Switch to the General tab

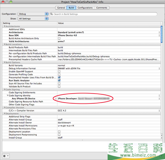point(61,8)
